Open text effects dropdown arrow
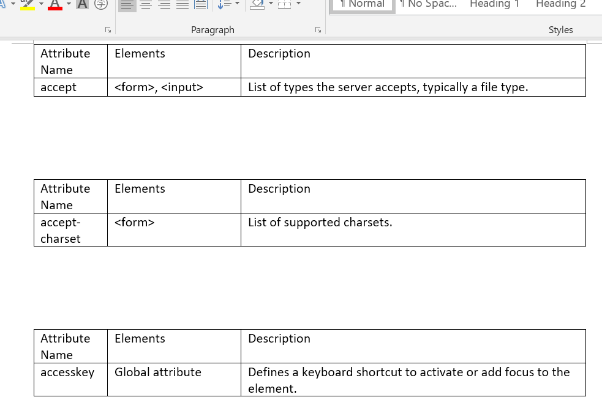This screenshot has height=408, width=602. pyautogui.click(x=13, y=4)
